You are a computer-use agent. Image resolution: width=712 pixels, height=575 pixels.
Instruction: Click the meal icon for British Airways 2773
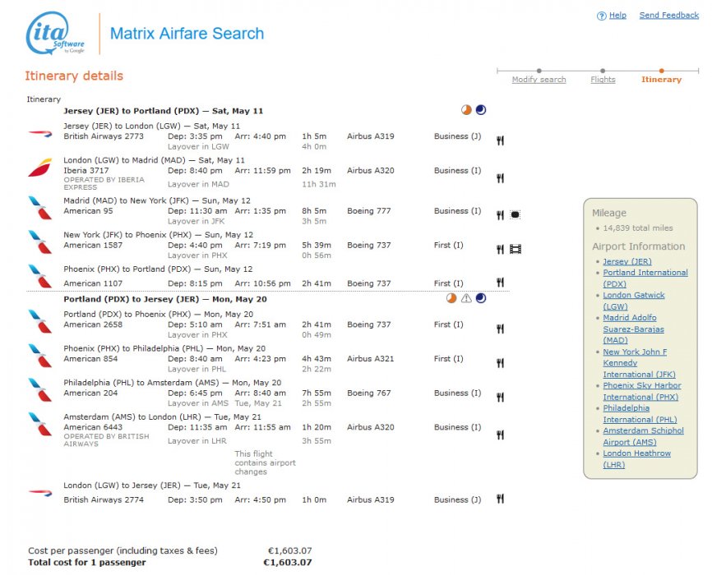[500, 140]
